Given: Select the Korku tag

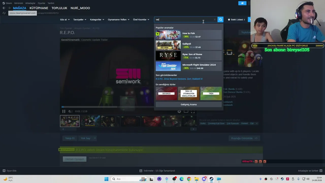Looking at the screenshot, I should tap(203, 124).
